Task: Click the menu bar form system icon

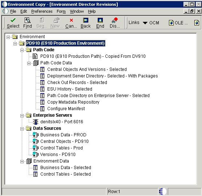Action: pyautogui.click(x=5, y=11)
